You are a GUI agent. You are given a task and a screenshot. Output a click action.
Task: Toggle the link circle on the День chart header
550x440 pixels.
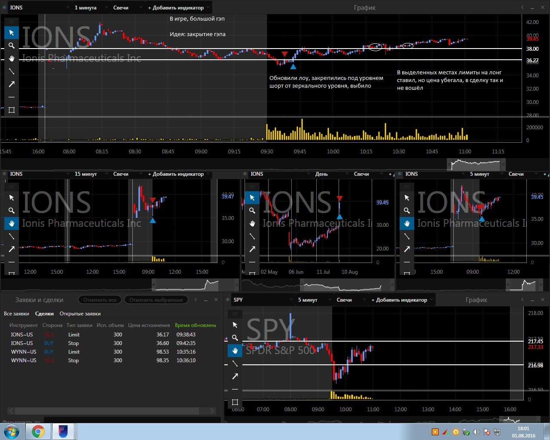245,174
